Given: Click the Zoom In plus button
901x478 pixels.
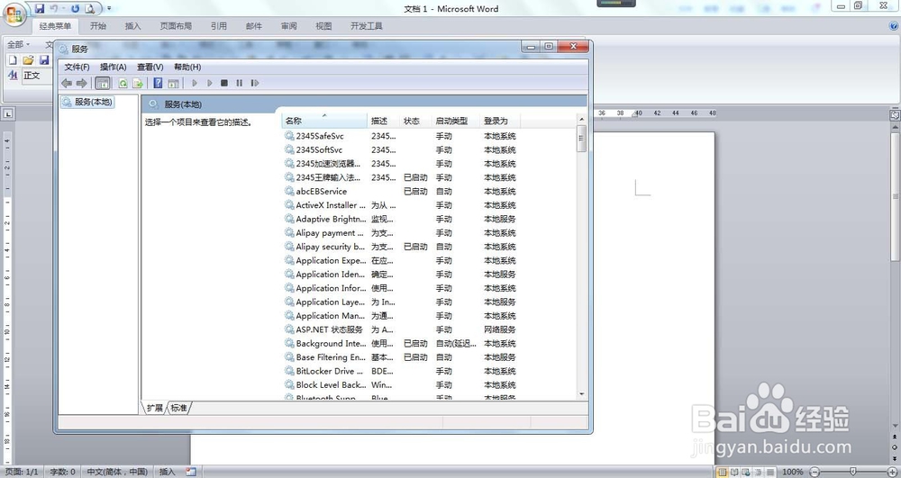Looking at the screenshot, I should [x=892, y=472].
